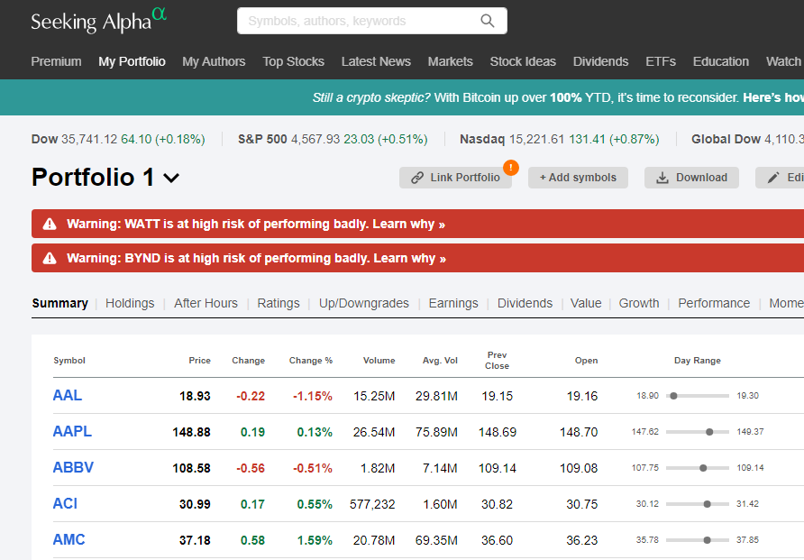Click the warning triangle icon in BYND banner
The width and height of the screenshot is (804, 560).
tap(50, 258)
